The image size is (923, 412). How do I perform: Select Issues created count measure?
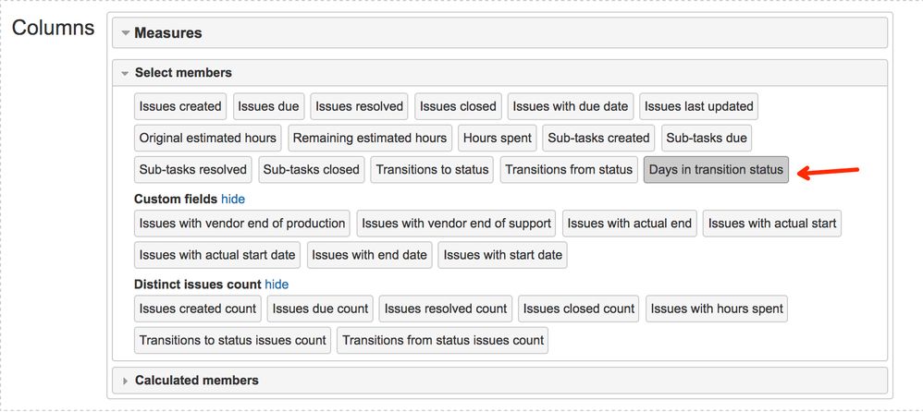click(198, 309)
